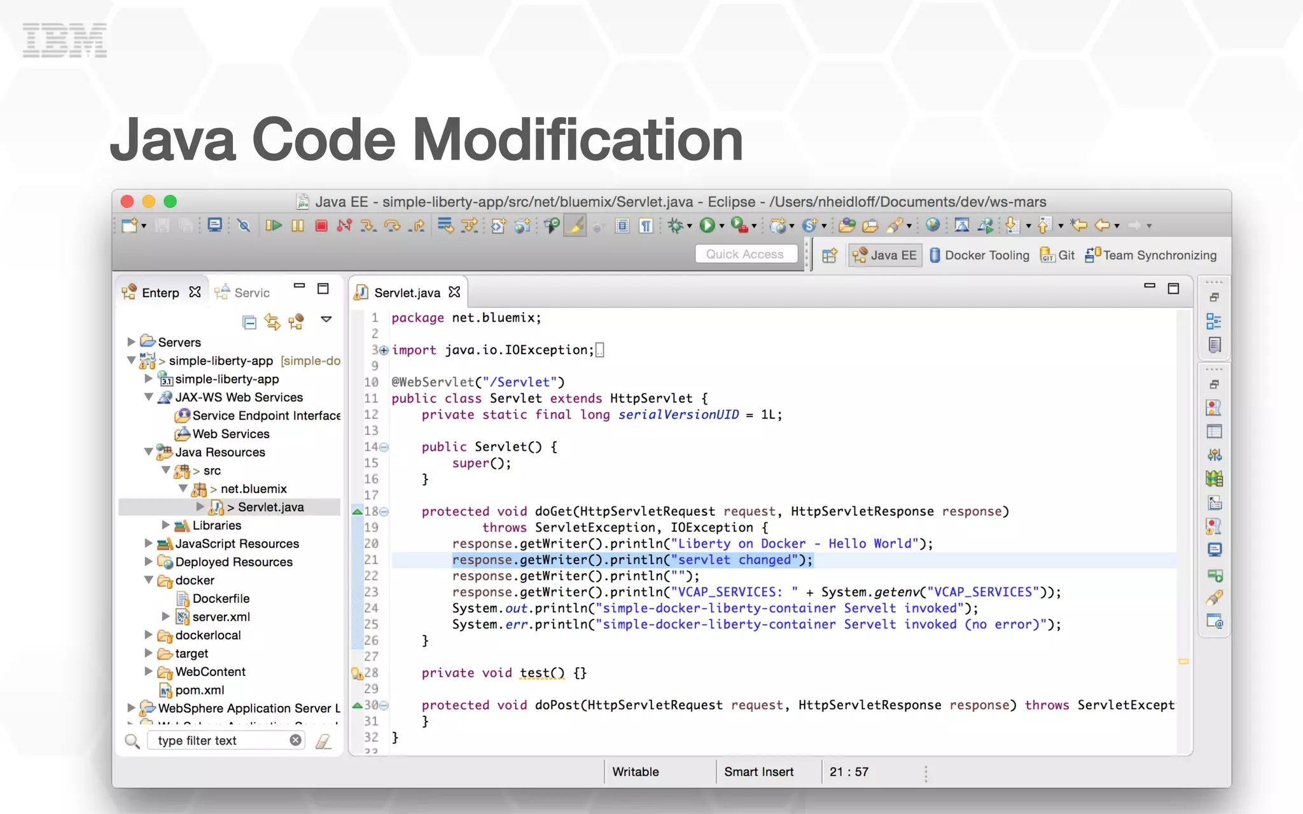Click the Open Task briefcase icon

(870, 225)
